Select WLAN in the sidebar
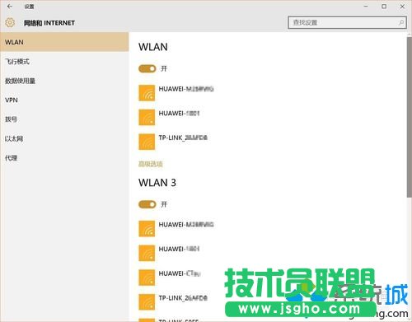412x322 pixels. point(64,42)
